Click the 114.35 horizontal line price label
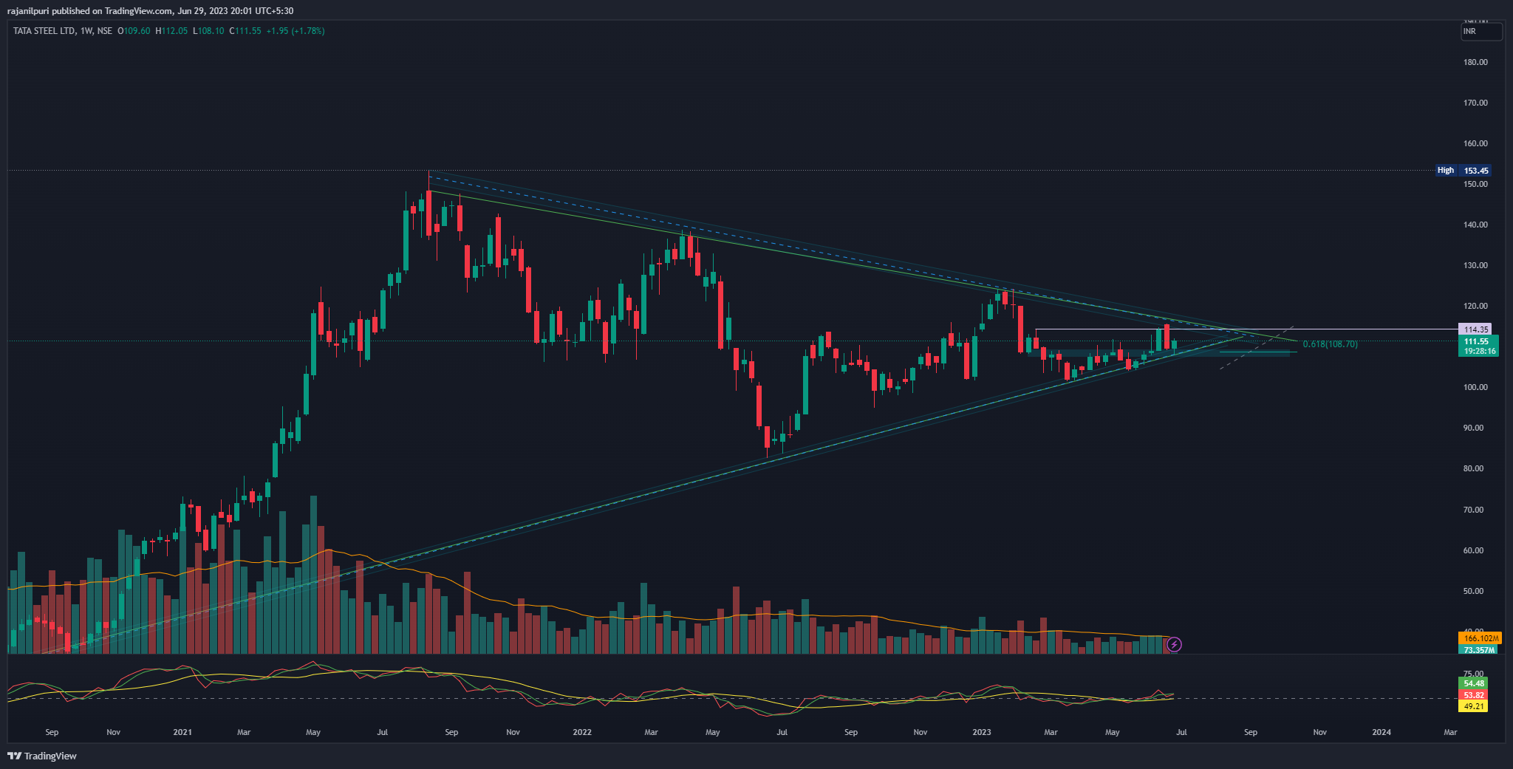 tap(1475, 329)
